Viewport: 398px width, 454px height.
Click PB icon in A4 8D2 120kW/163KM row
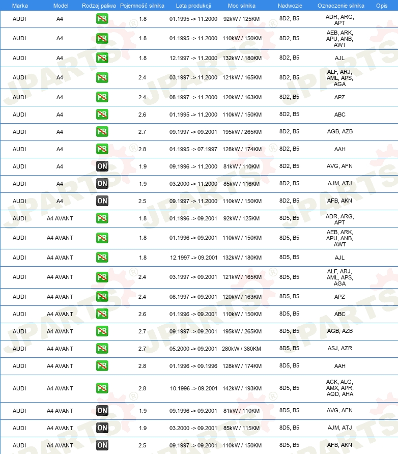pyautogui.click(x=102, y=97)
